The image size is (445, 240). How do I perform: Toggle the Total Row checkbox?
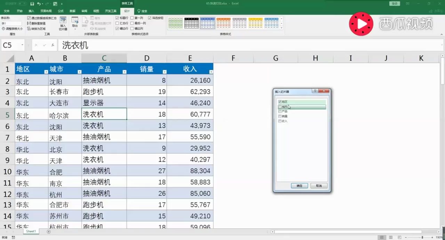(117, 23)
